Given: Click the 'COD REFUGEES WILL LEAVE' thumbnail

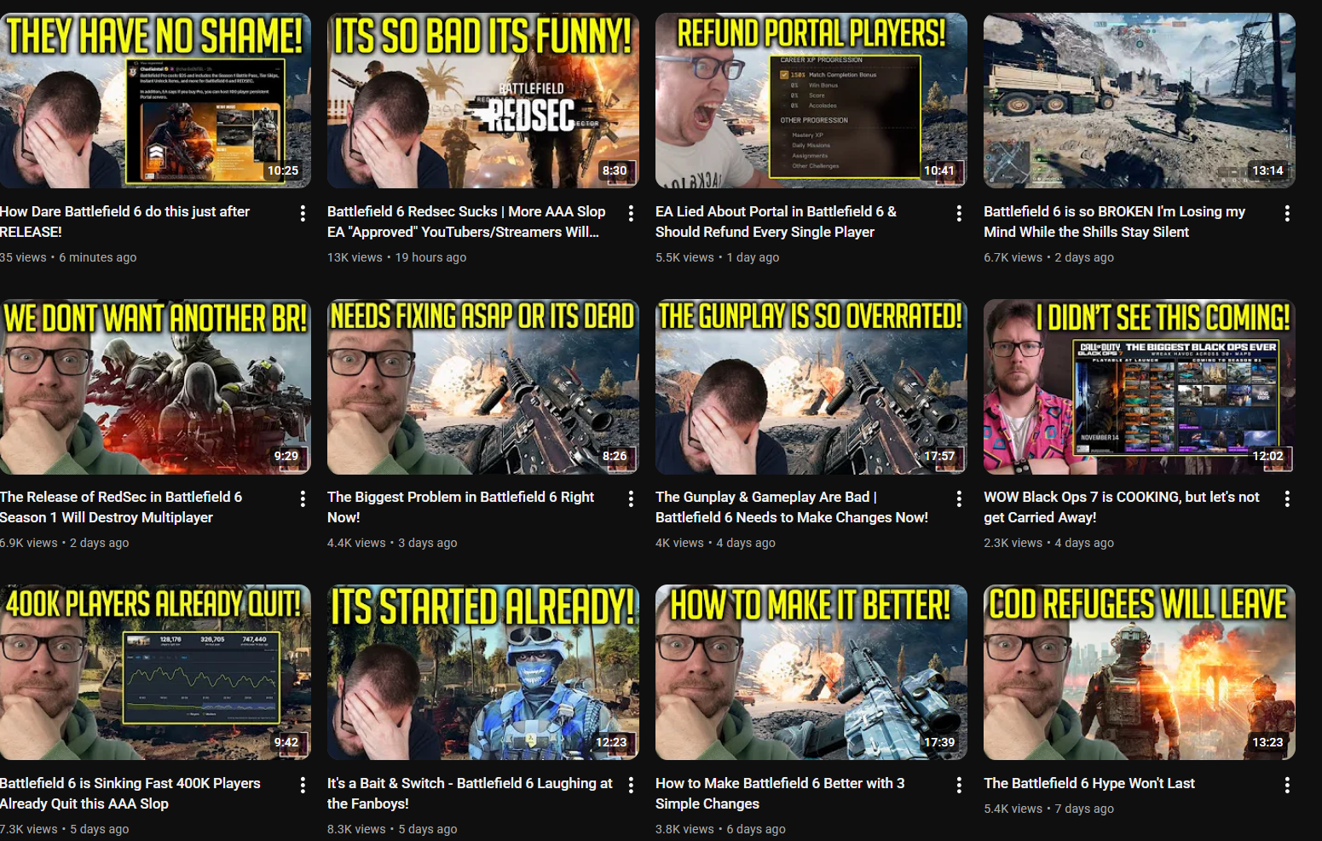Looking at the screenshot, I should 1140,672.
